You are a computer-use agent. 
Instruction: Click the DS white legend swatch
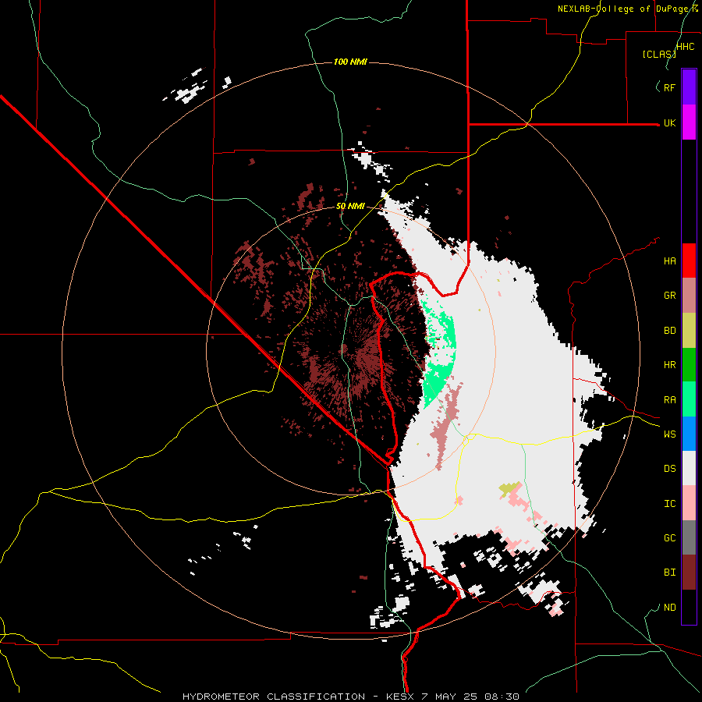point(689,468)
